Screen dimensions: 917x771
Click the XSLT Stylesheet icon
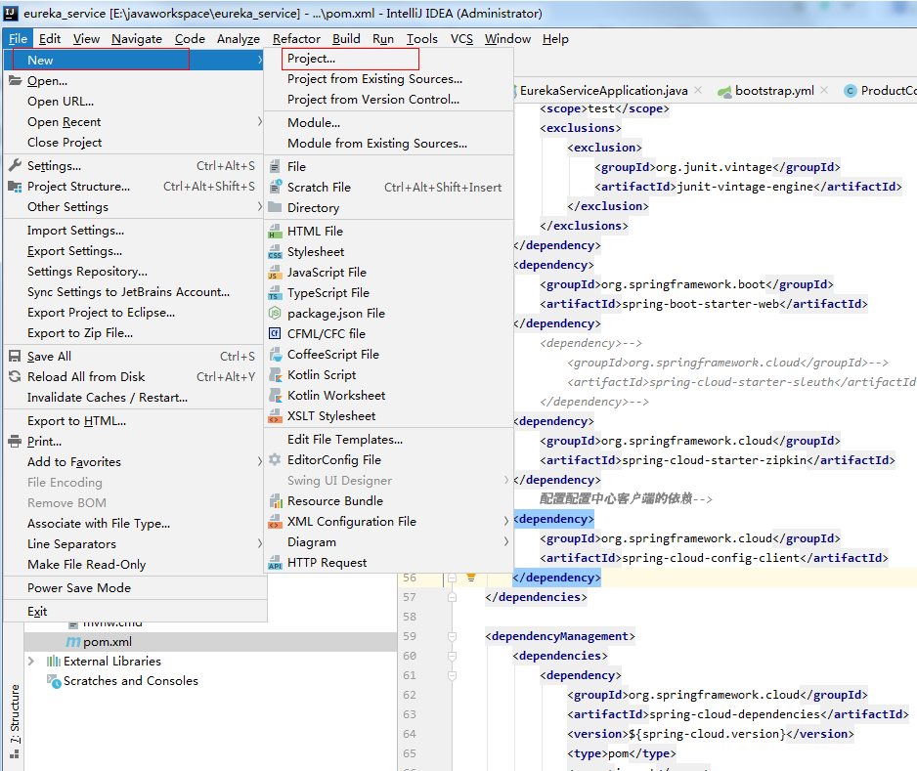coord(275,416)
